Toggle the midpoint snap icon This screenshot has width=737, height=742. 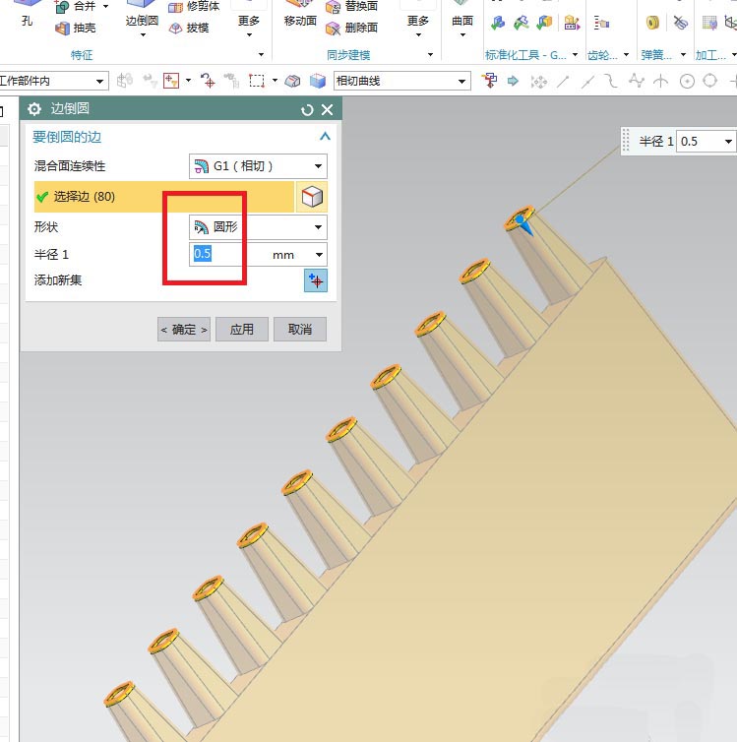tap(587, 82)
